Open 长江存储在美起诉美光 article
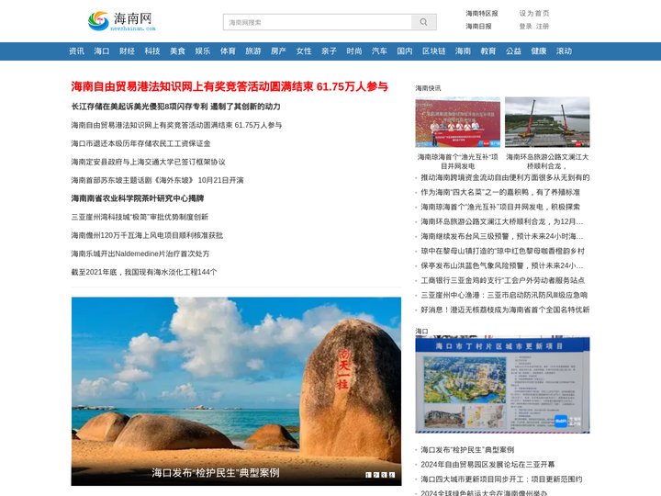Screen dimensions: 661x496 pyautogui.click(x=175, y=107)
